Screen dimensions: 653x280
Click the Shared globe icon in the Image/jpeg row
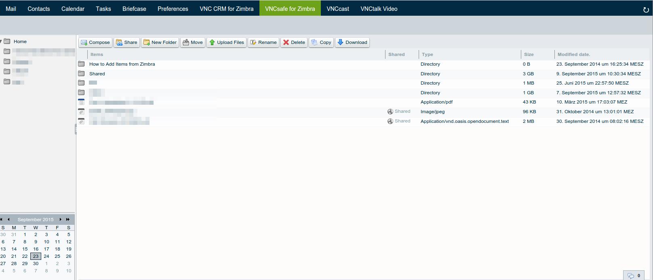click(x=390, y=112)
